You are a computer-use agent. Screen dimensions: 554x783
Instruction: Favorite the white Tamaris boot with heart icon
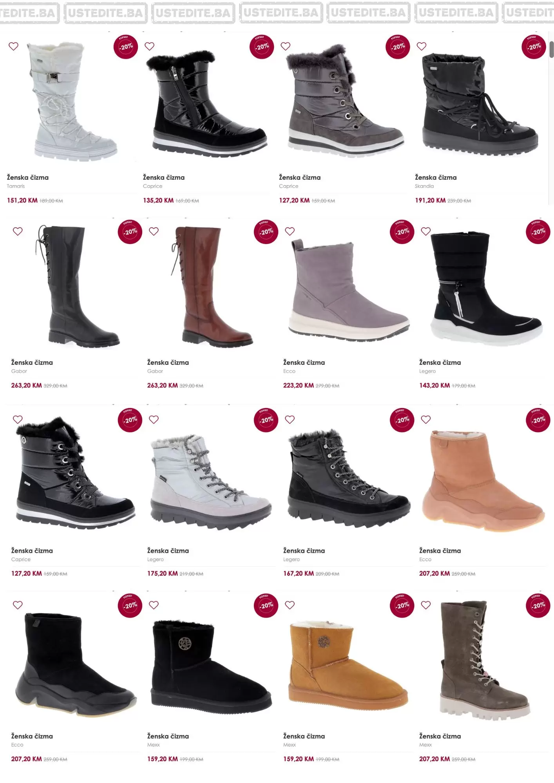point(13,46)
